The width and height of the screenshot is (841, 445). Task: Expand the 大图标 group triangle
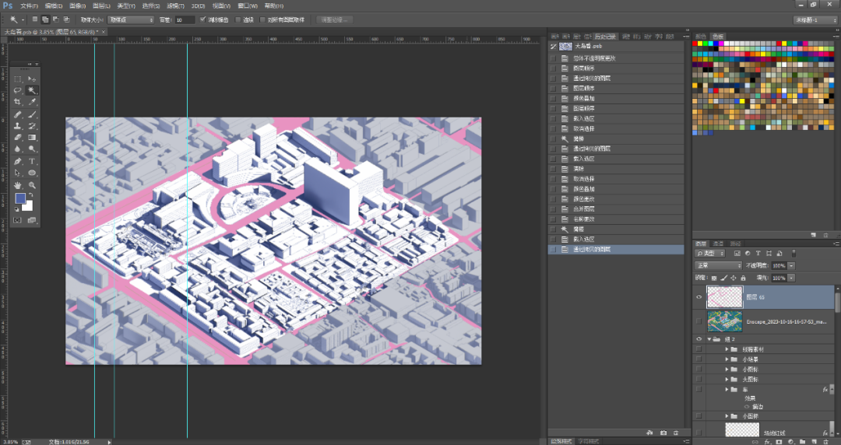coord(727,379)
